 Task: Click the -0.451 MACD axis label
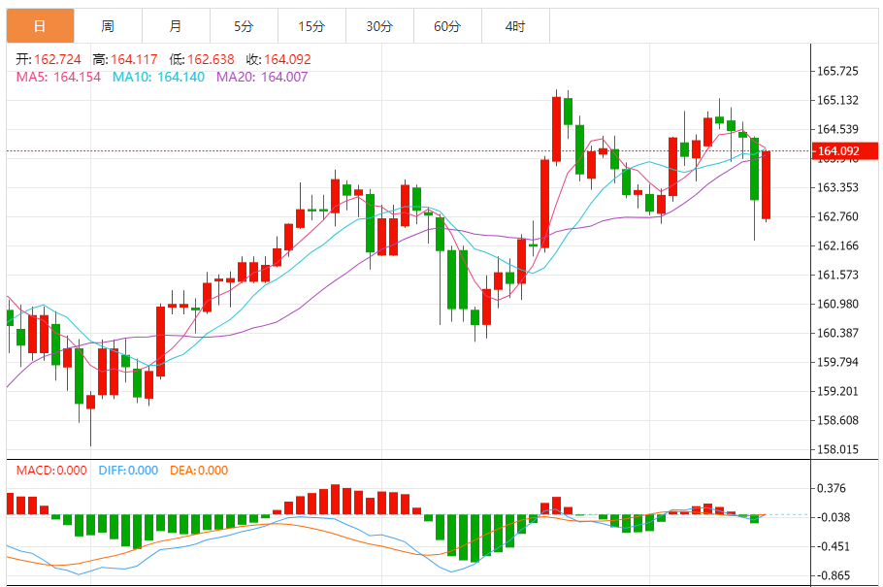pyautogui.click(x=834, y=546)
